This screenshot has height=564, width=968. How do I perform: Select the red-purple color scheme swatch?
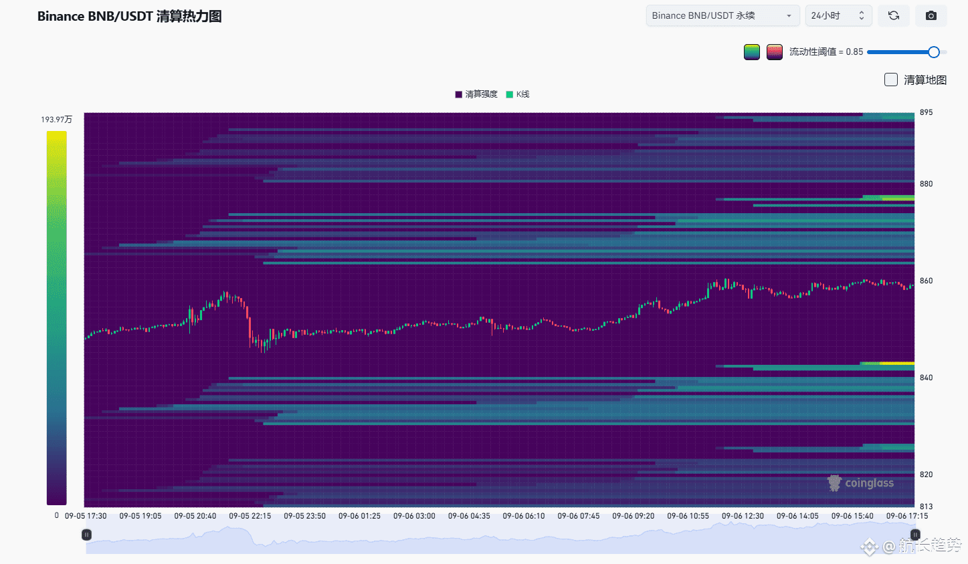pyautogui.click(x=775, y=52)
